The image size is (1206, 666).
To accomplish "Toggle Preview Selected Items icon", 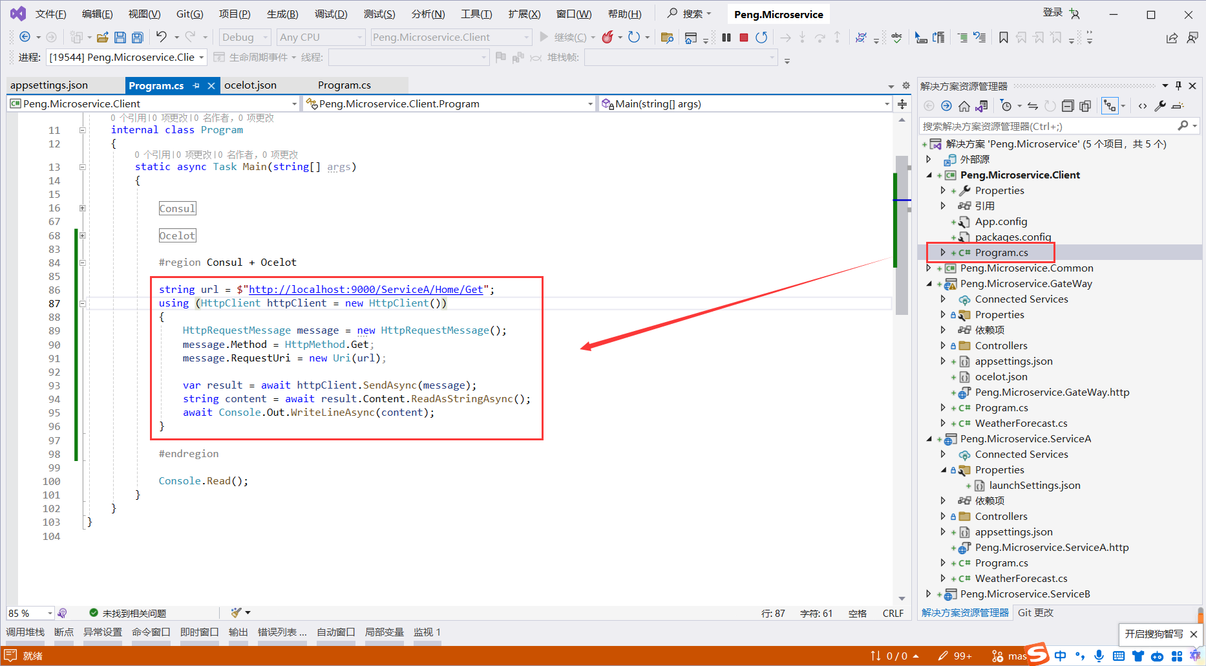I will pos(1178,106).
